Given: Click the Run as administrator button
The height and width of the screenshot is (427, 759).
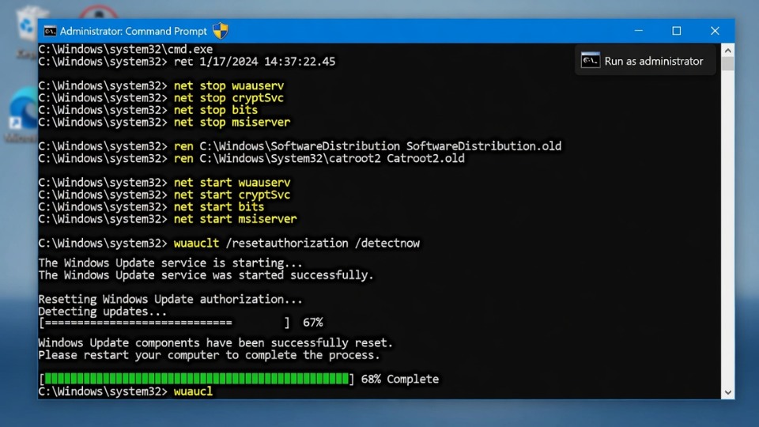Looking at the screenshot, I should pyautogui.click(x=645, y=61).
